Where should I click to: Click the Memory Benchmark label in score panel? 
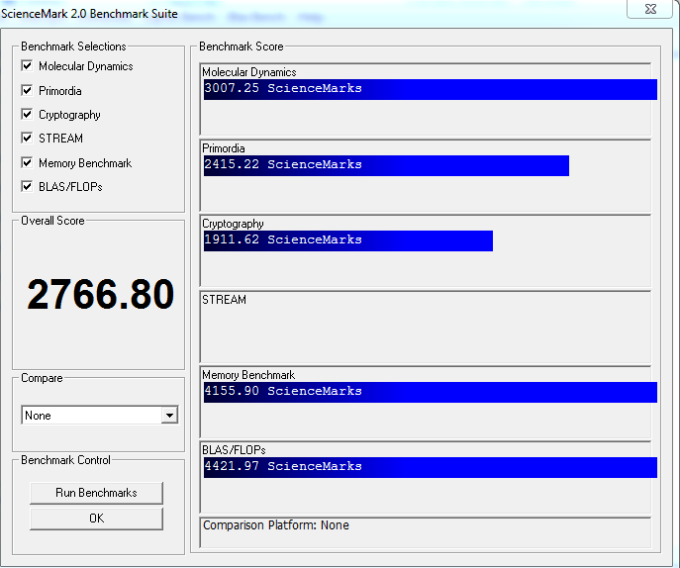pos(248,375)
